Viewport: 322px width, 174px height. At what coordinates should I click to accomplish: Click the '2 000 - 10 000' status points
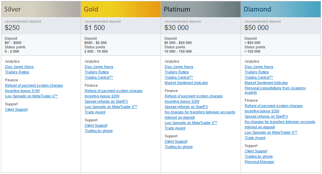pos(96,51)
